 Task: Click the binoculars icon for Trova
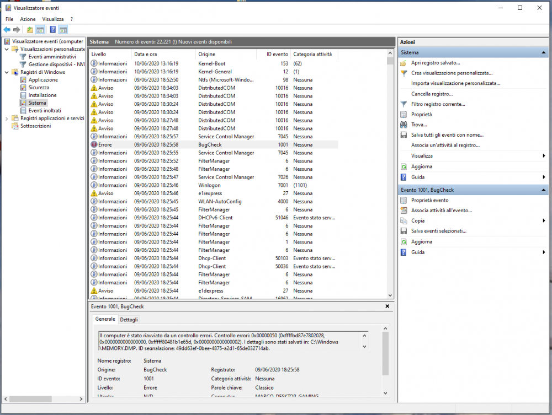tap(404, 125)
